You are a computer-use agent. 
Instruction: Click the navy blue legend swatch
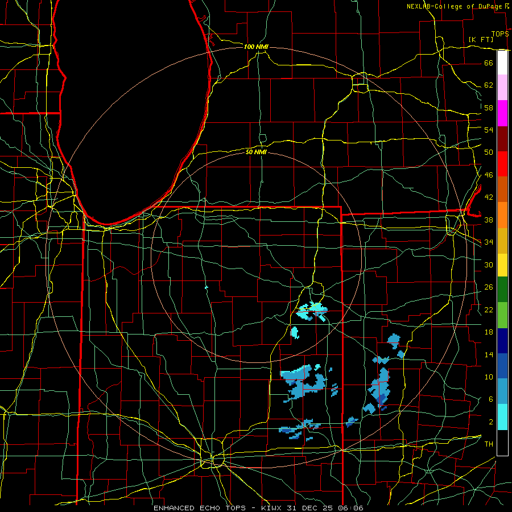502,341
